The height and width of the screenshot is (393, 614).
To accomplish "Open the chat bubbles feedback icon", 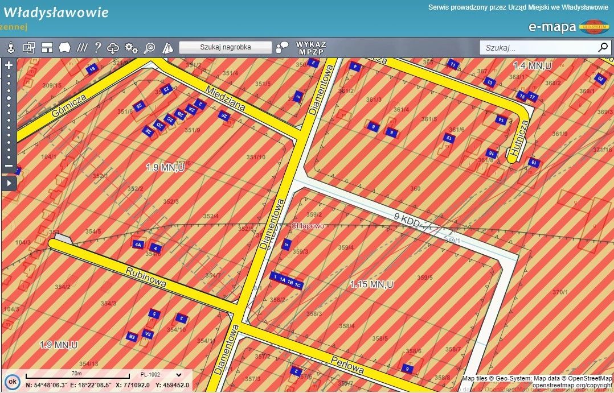I will (281, 48).
